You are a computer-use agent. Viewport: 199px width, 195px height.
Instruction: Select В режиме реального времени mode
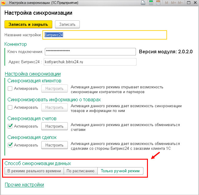point(34,171)
